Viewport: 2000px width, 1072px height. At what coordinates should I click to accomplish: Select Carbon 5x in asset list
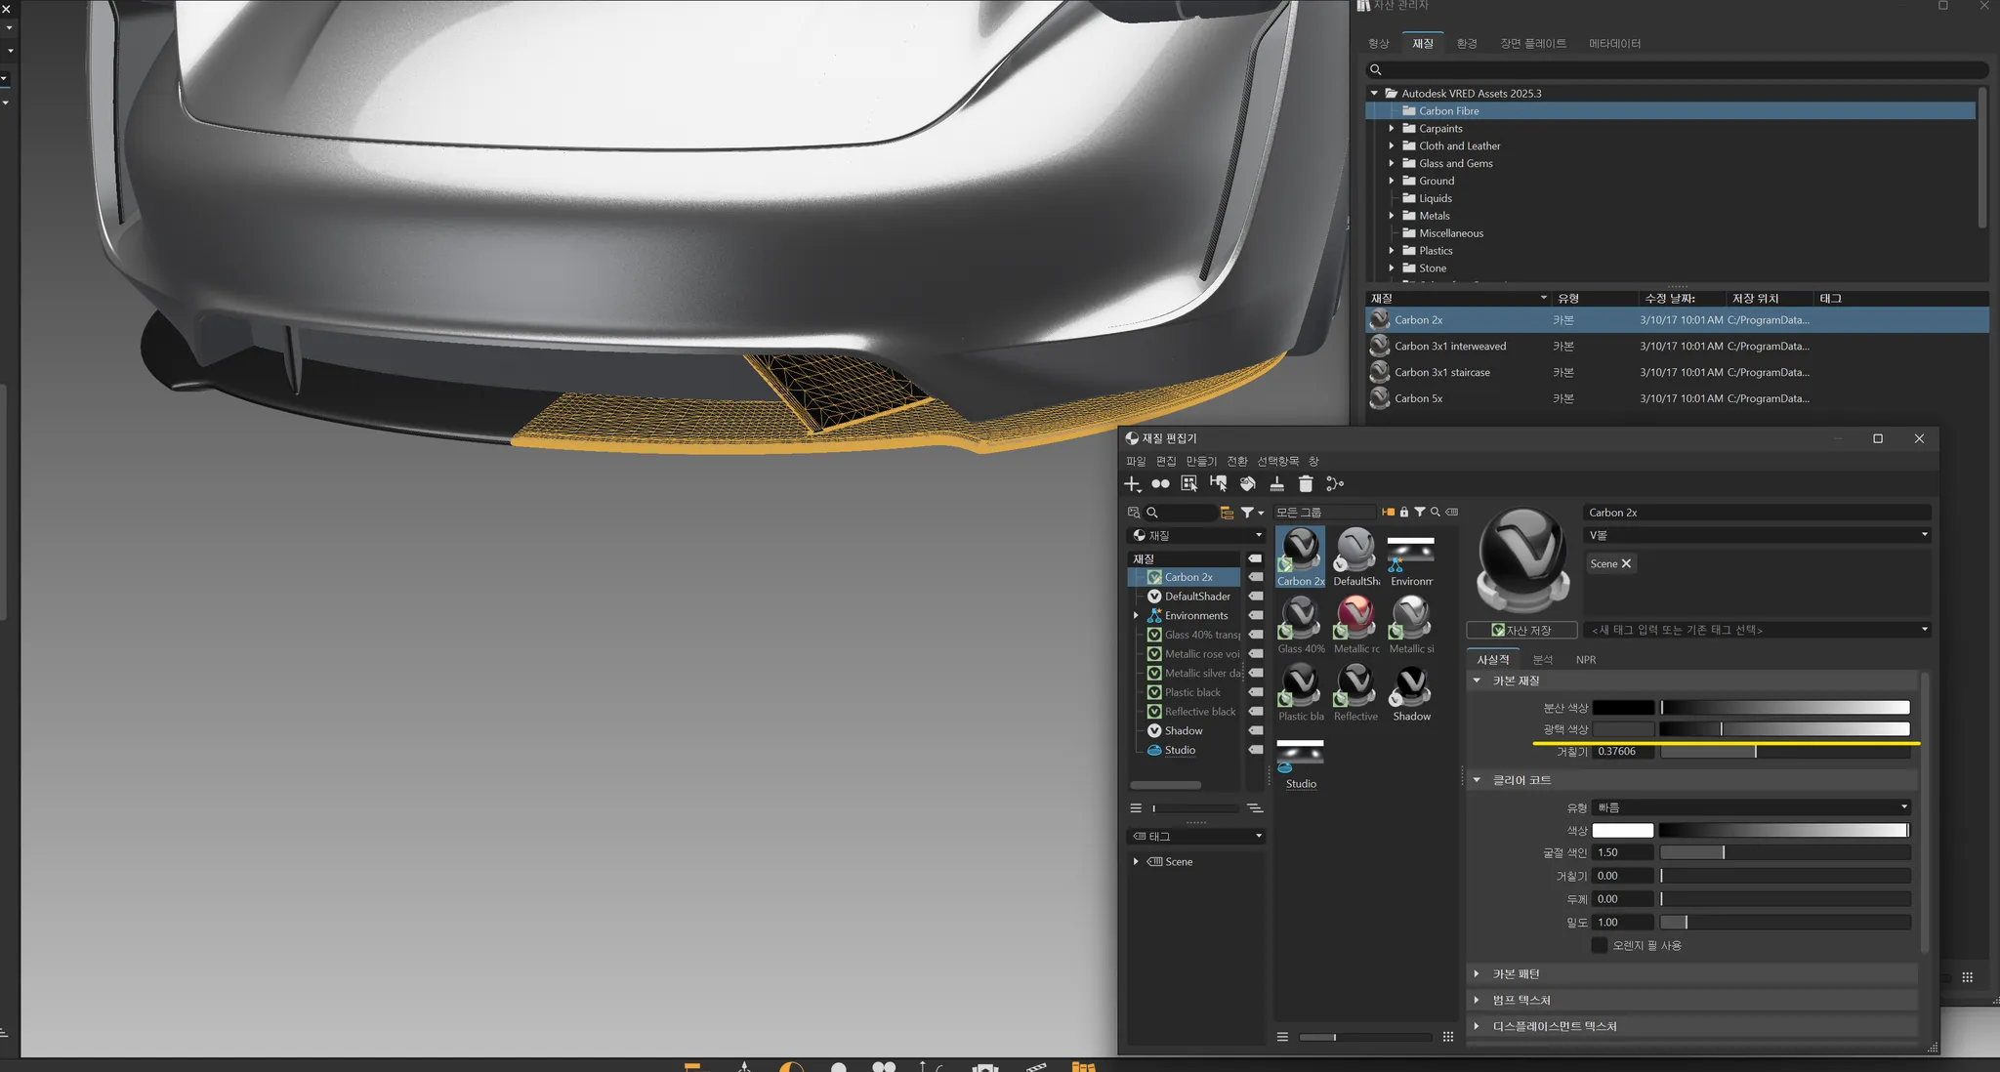point(1418,398)
